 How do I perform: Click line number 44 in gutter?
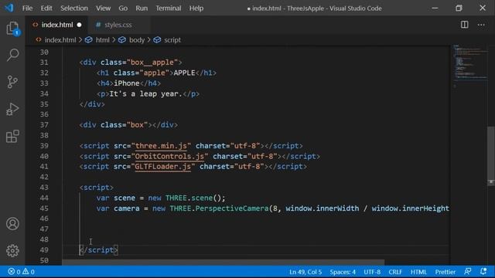click(44, 198)
